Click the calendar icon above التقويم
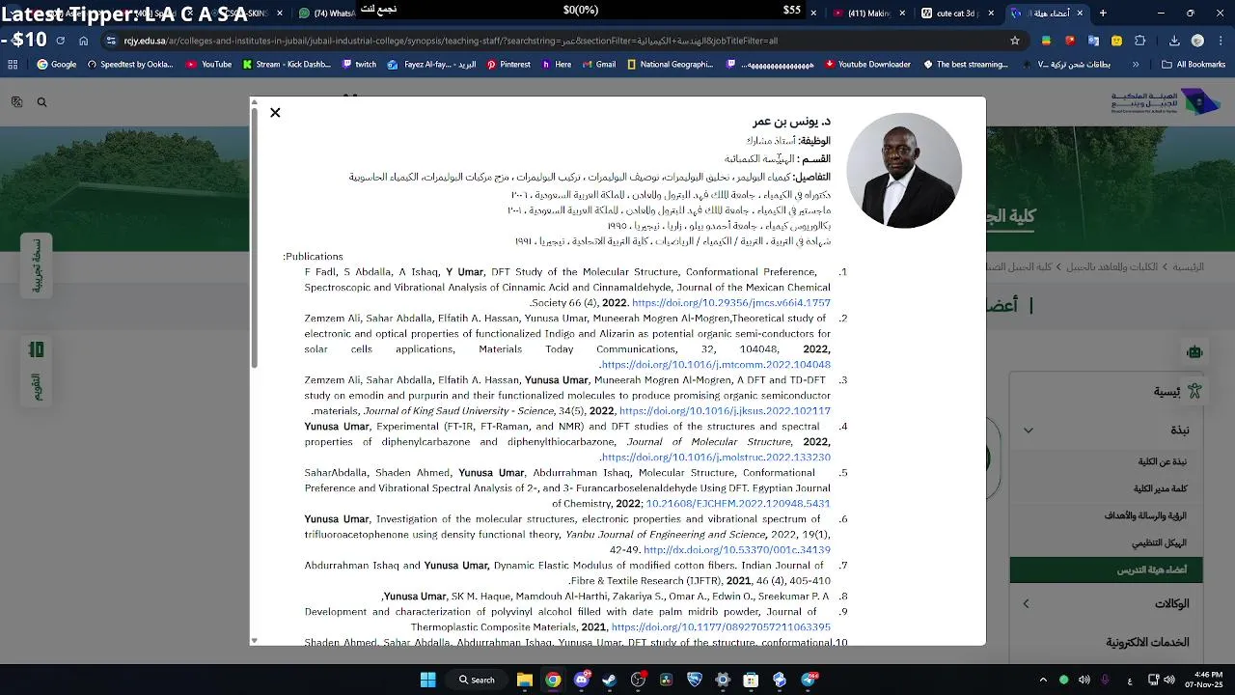 point(36,349)
